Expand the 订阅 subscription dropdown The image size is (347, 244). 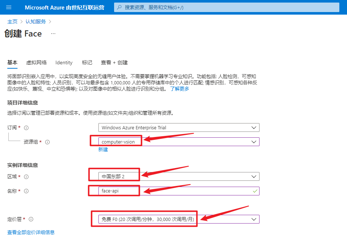179,127
